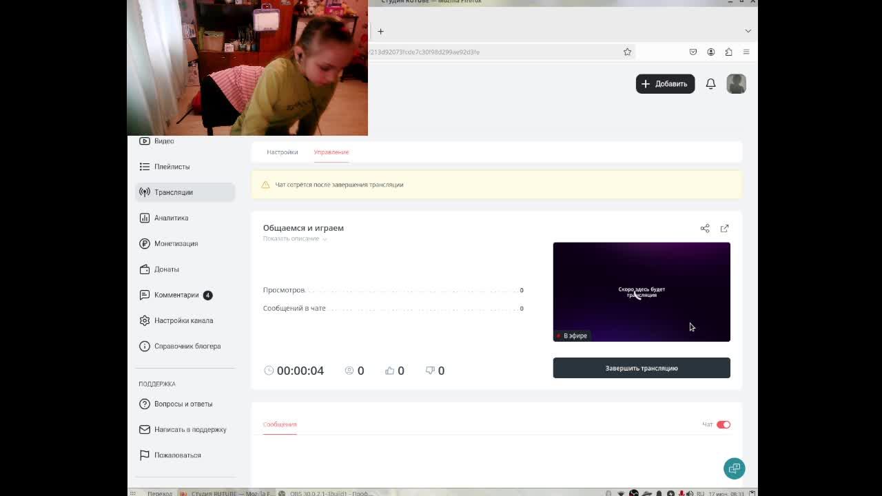The image size is (882, 496).
Task: Open the Firefox hamburger application menu
Action: (746, 52)
